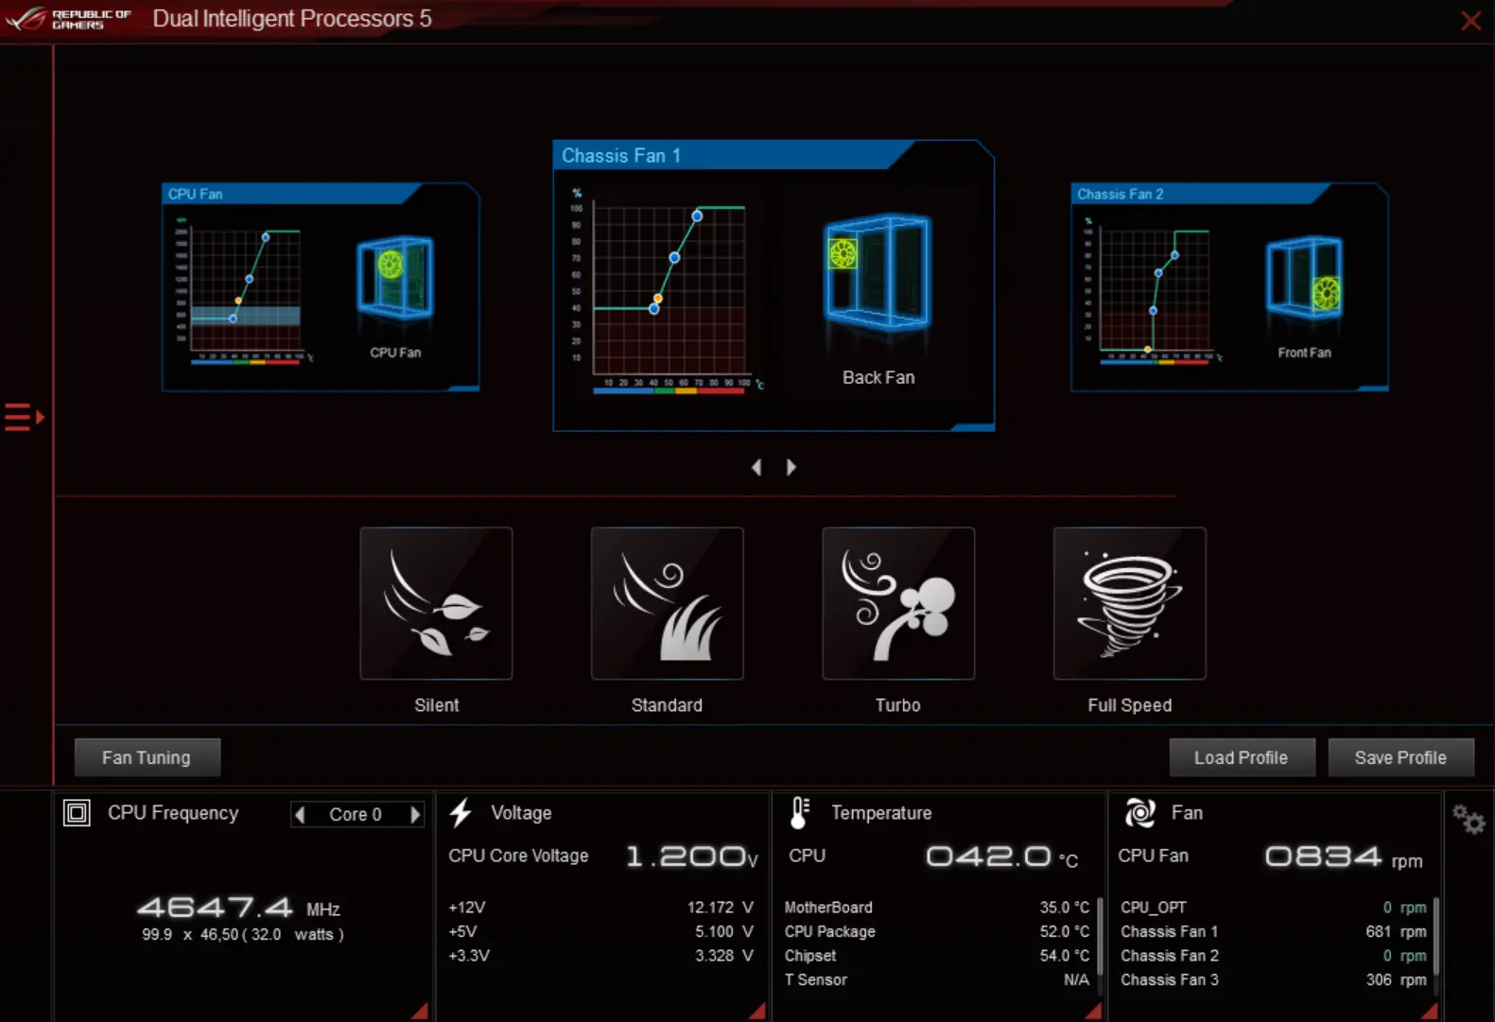This screenshot has width=1495, height=1022.
Task: Open the CPU Fan curve graph
Action: pyautogui.click(x=244, y=291)
